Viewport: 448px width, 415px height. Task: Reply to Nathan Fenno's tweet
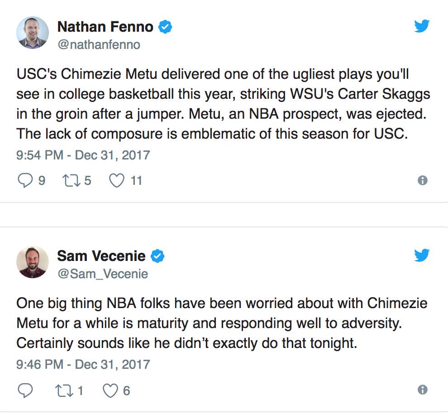(x=24, y=181)
